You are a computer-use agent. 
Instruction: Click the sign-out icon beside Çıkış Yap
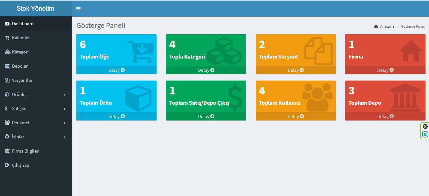click(7, 165)
